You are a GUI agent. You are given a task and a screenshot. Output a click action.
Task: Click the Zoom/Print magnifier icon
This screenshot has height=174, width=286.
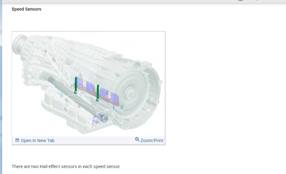point(137,140)
